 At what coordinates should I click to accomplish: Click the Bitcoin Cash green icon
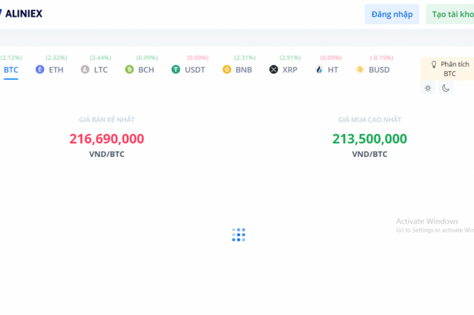pyautogui.click(x=129, y=70)
